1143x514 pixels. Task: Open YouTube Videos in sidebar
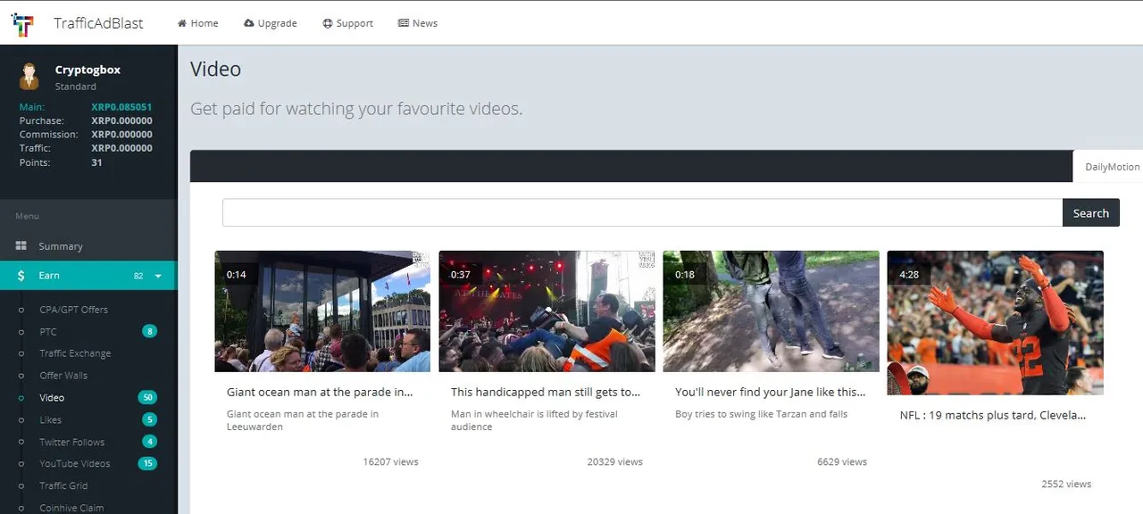pyautogui.click(x=75, y=464)
